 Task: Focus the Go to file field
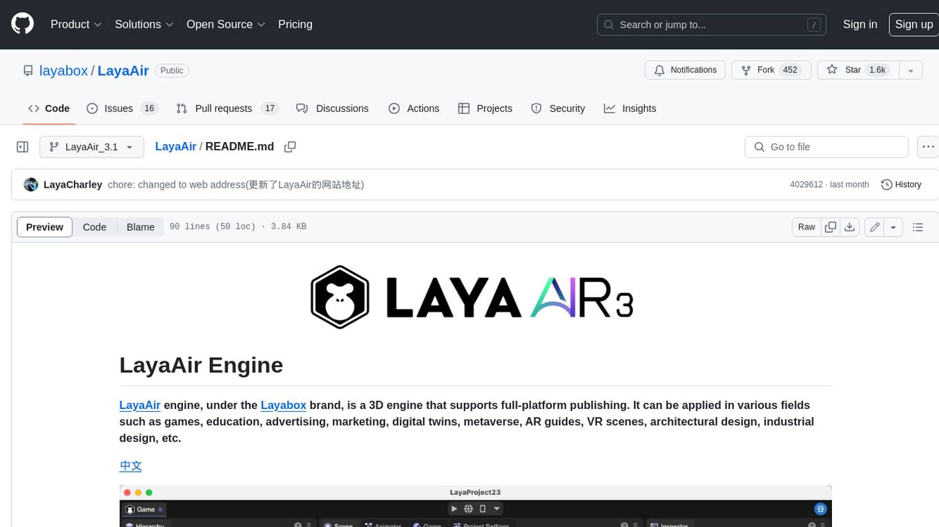[826, 147]
